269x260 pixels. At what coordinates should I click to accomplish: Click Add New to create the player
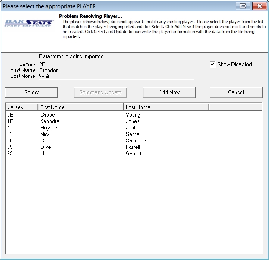click(x=169, y=92)
